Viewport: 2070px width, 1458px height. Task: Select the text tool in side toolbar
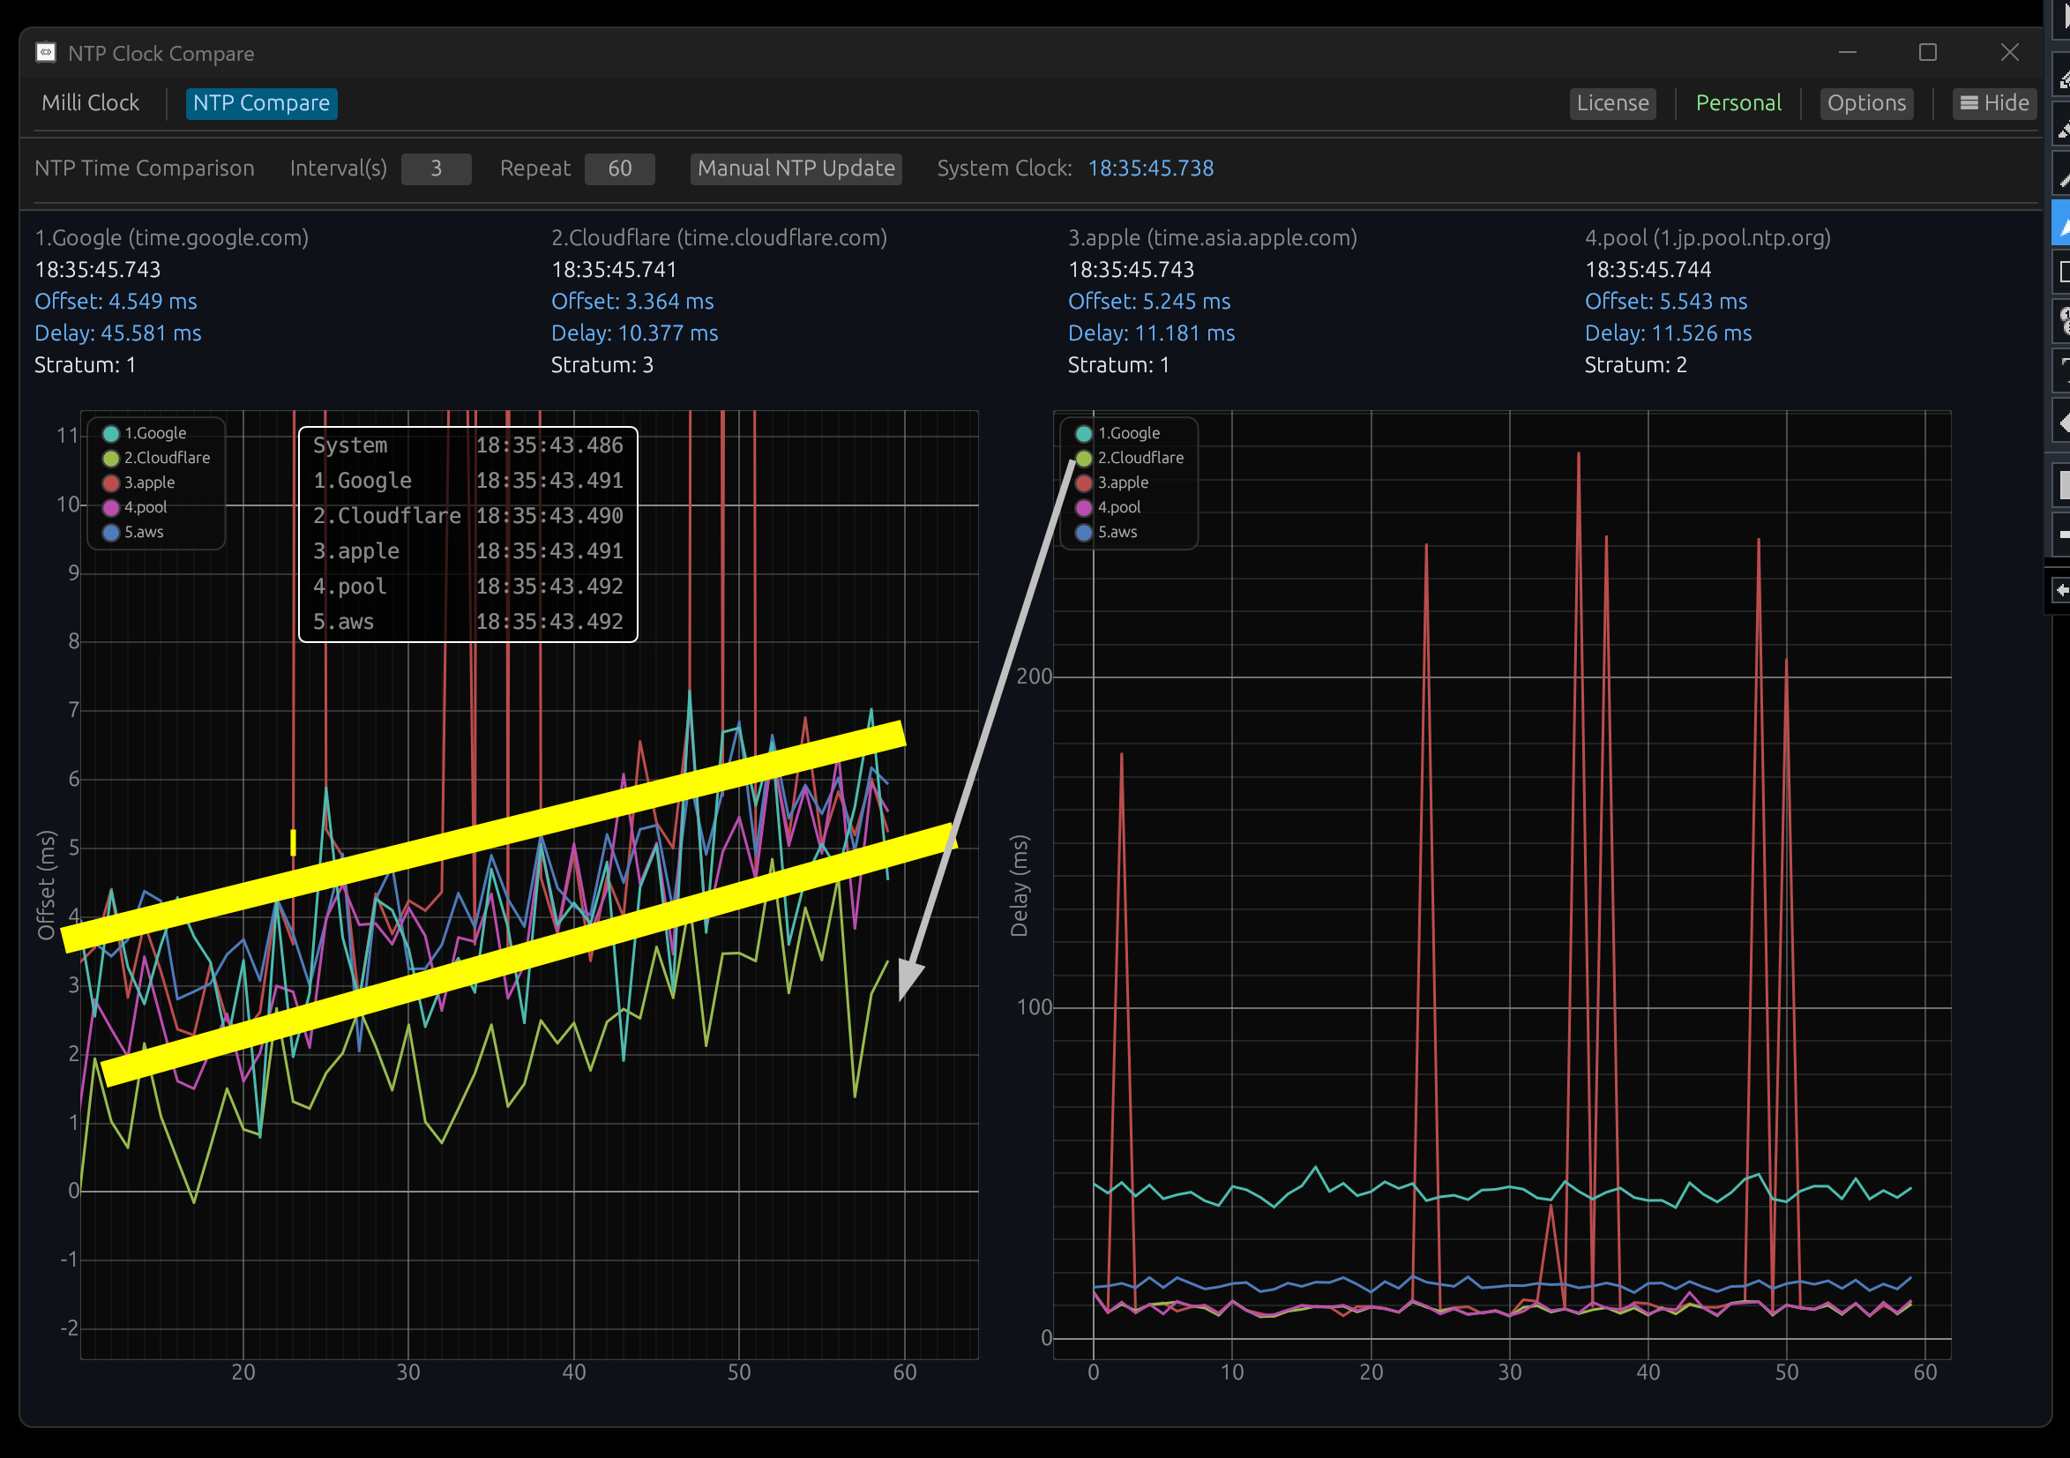click(2063, 370)
